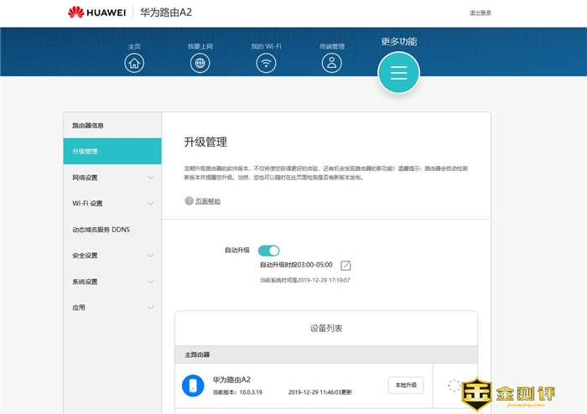
Task: Expand the Security Settings (安全设置) section
Action: 112,256
